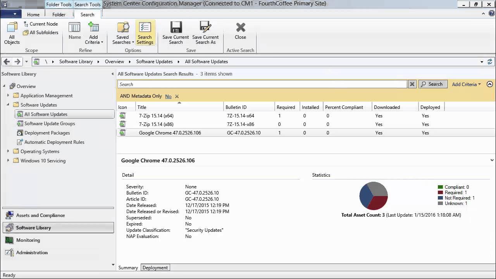Viewport: 496px width, 279px height.
Task: Select the 7-Zip 15.14 (x64) update row
Action: (306, 116)
